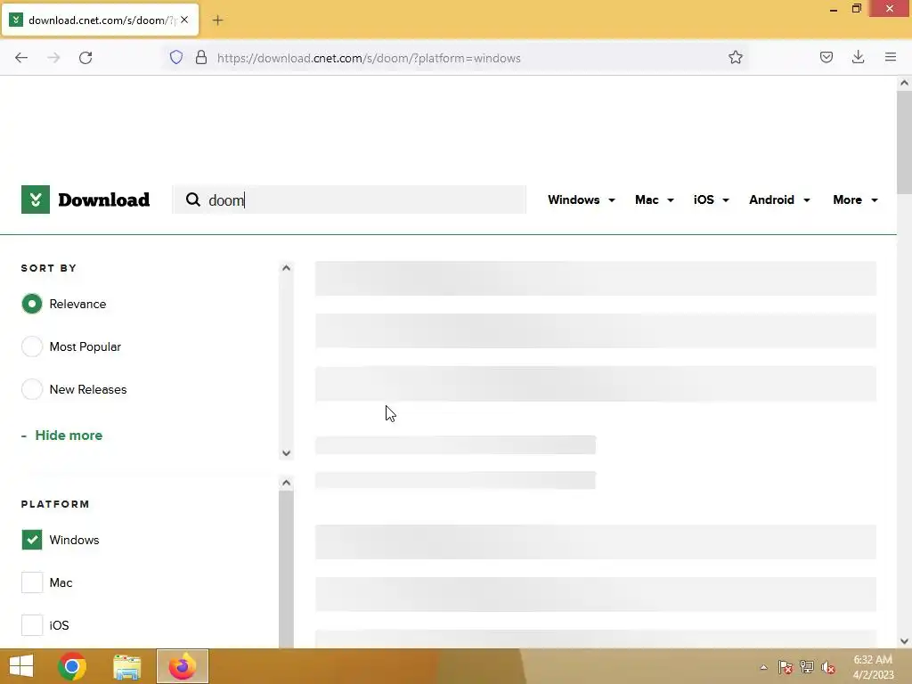Screen dimensions: 912x684
Task: Uncheck the Windows platform checkbox
Action: [32, 540]
